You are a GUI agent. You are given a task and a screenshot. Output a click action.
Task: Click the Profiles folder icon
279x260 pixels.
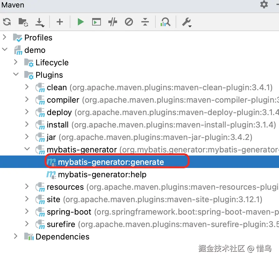(18, 38)
